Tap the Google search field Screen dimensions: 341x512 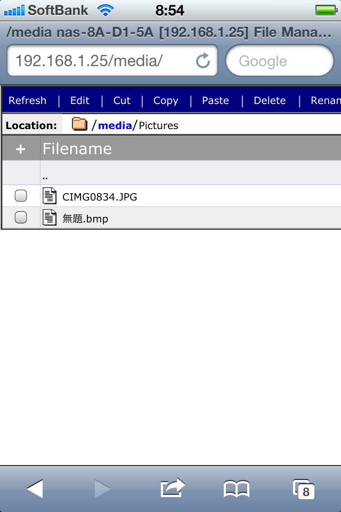[280, 61]
